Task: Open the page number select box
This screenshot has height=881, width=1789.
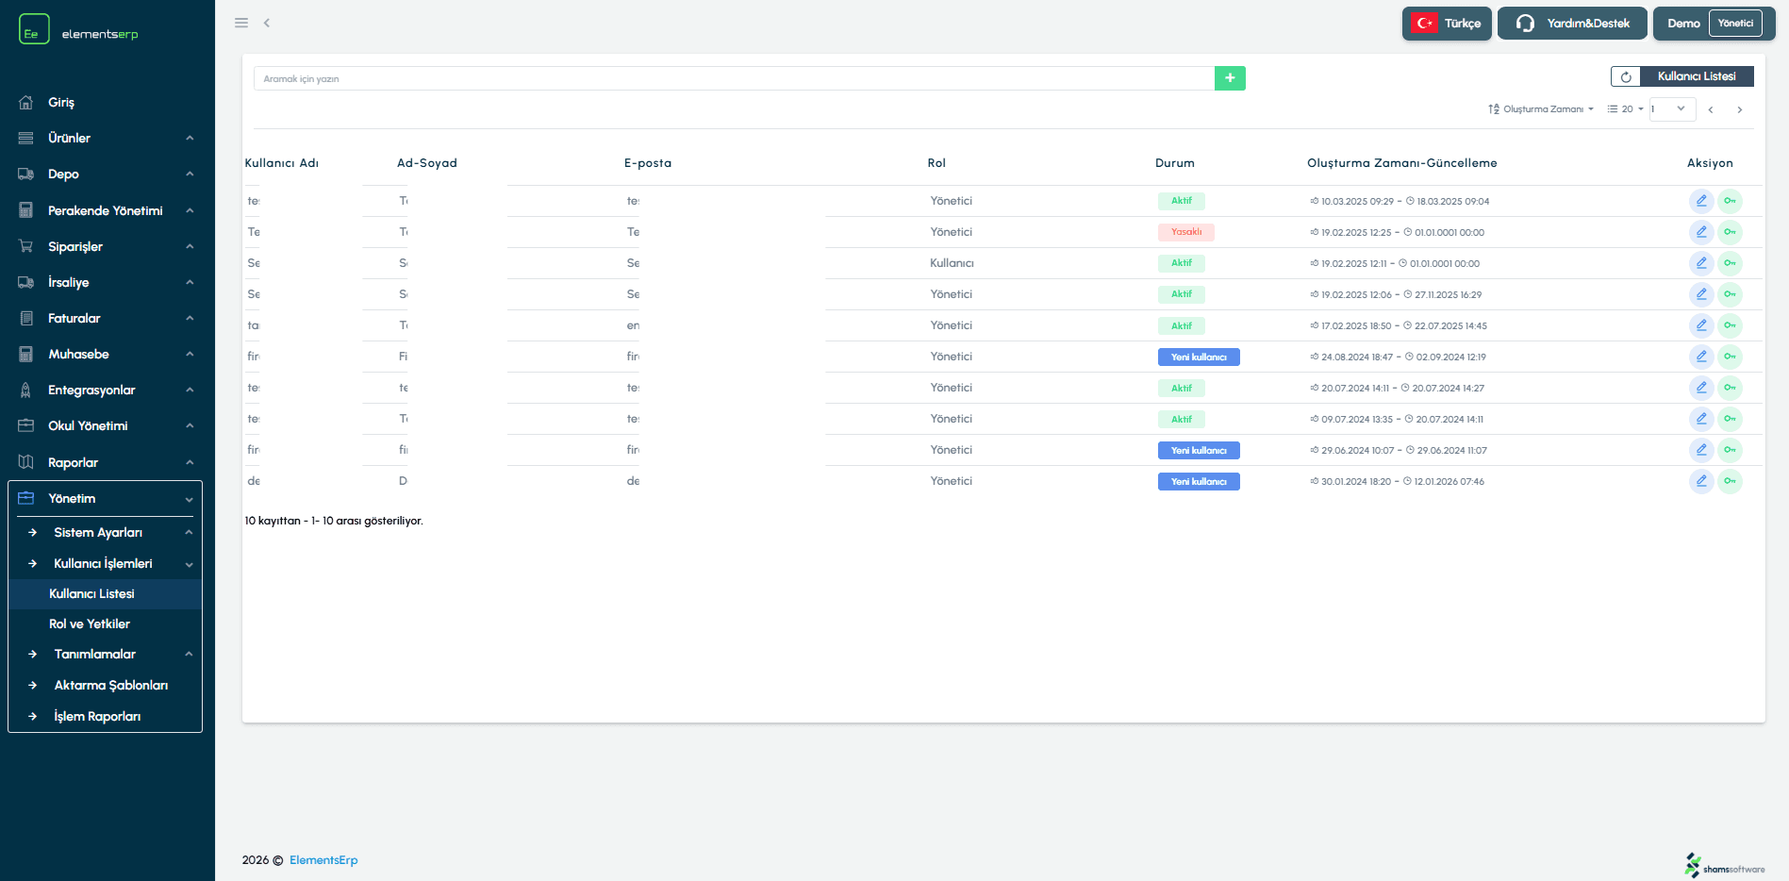Action: (x=1672, y=109)
